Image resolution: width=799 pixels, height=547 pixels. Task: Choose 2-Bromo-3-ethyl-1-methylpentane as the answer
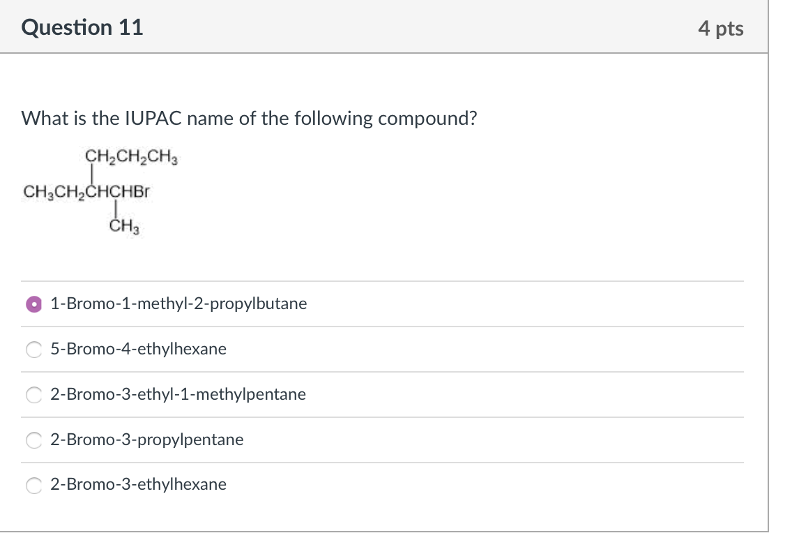[33, 394]
